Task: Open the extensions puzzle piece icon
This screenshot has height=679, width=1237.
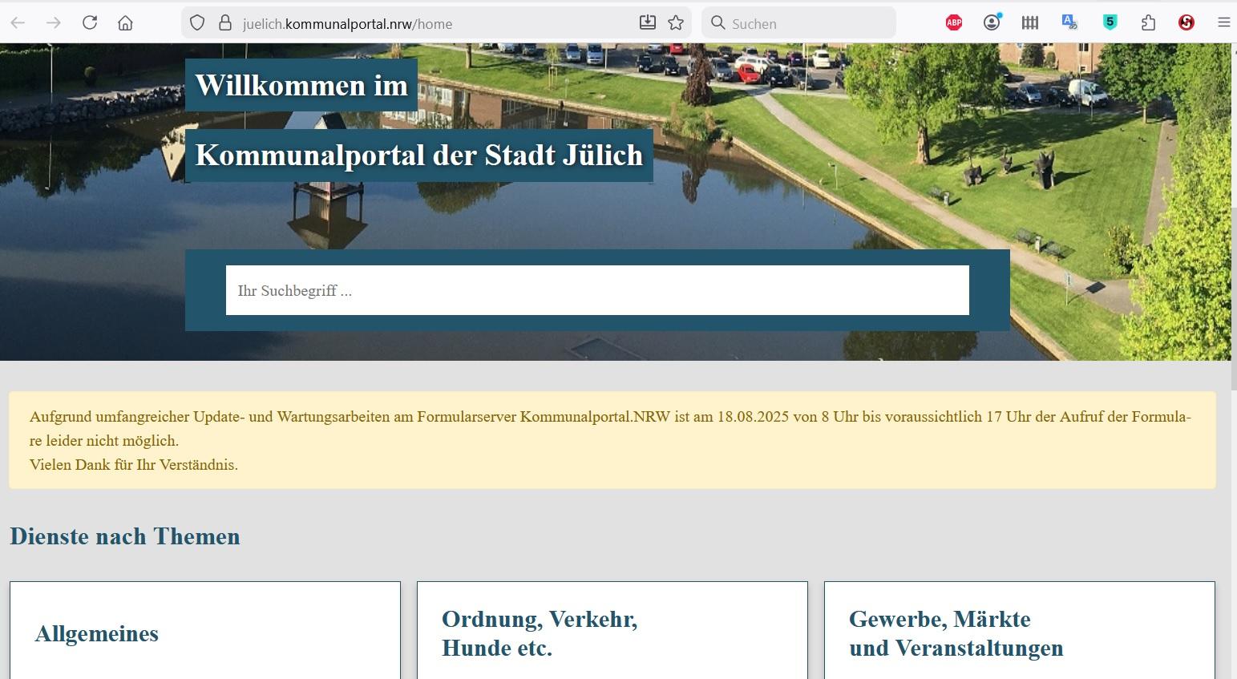Action: coord(1148,22)
